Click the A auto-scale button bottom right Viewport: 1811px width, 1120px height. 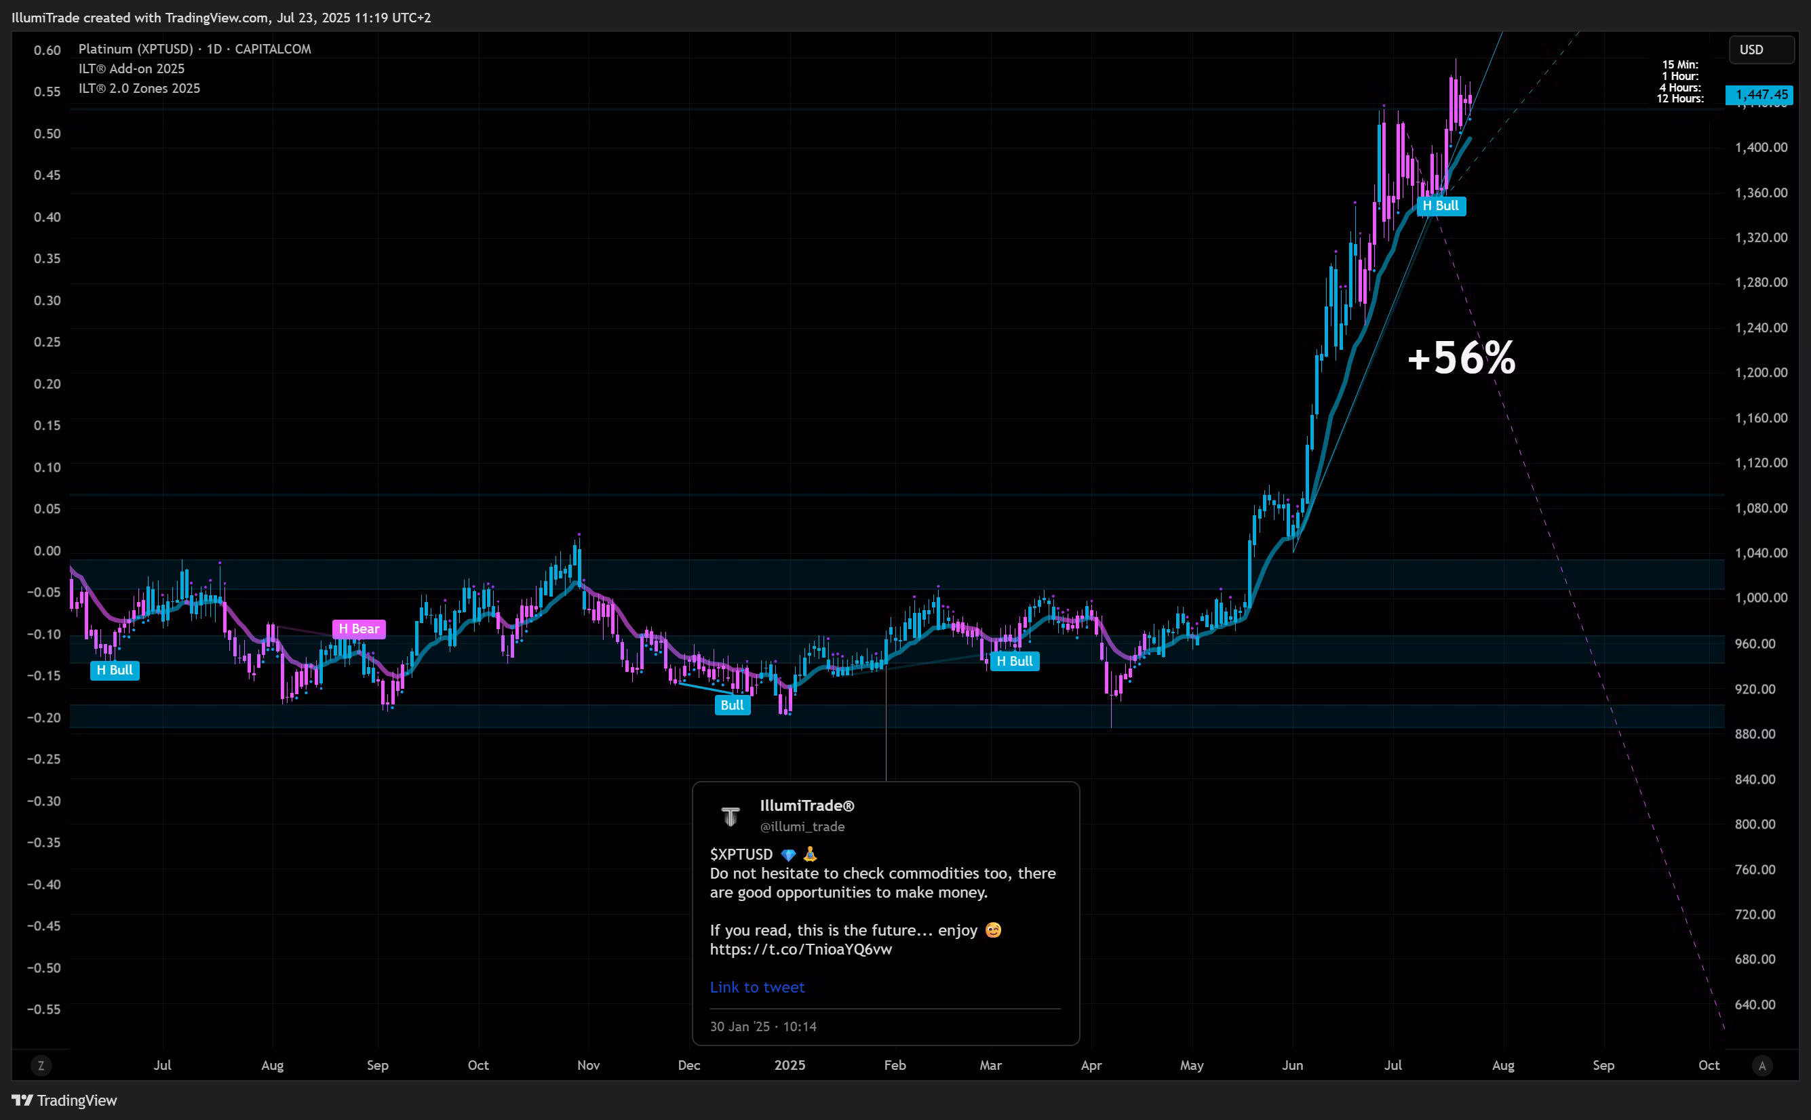click(x=1762, y=1066)
